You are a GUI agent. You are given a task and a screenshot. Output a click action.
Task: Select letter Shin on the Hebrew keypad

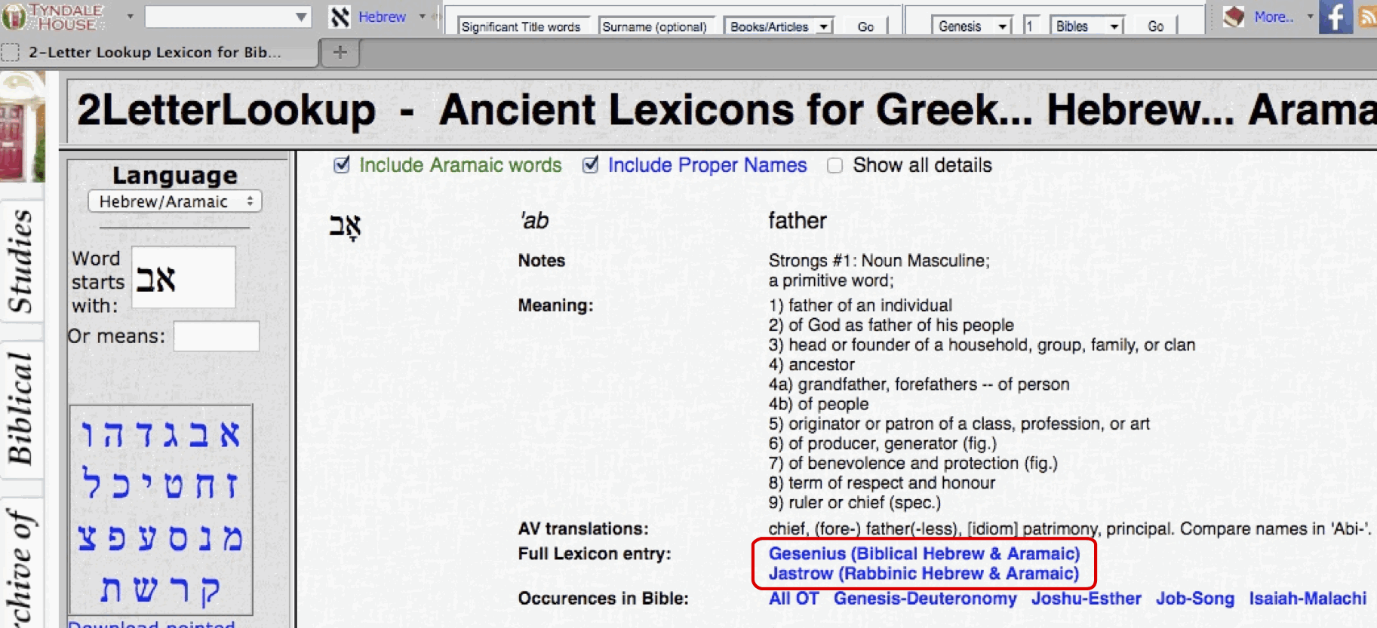[x=146, y=590]
